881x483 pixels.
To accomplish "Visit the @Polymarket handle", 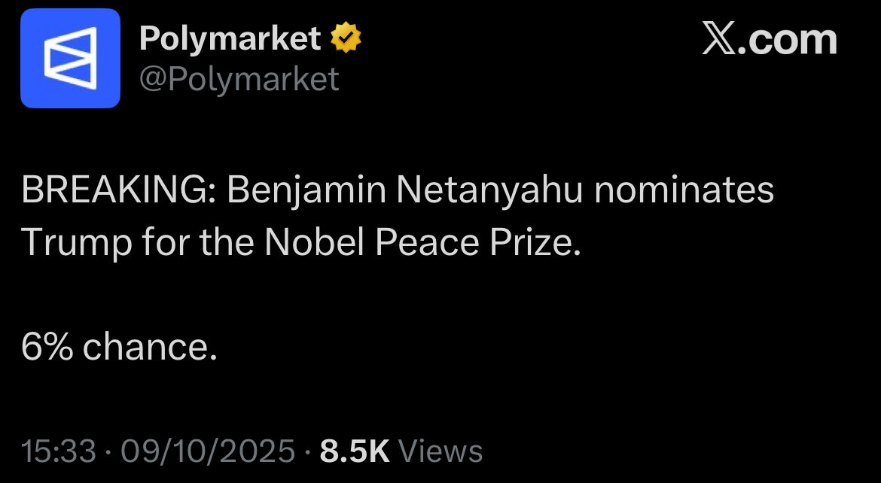I will (x=239, y=78).
